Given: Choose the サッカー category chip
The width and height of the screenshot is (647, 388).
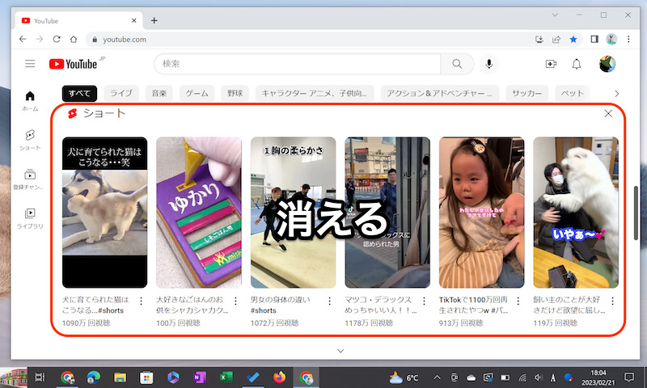Looking at the screenshot, I should [x=527, y=94].
